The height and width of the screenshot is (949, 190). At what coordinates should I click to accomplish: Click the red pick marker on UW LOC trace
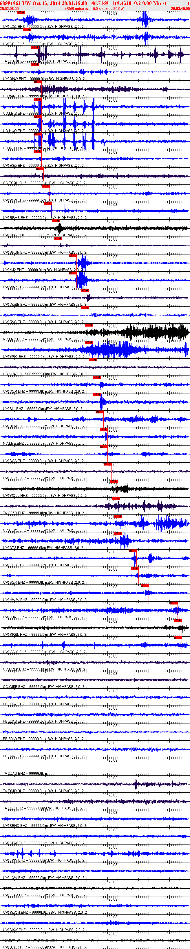[21, 12]
